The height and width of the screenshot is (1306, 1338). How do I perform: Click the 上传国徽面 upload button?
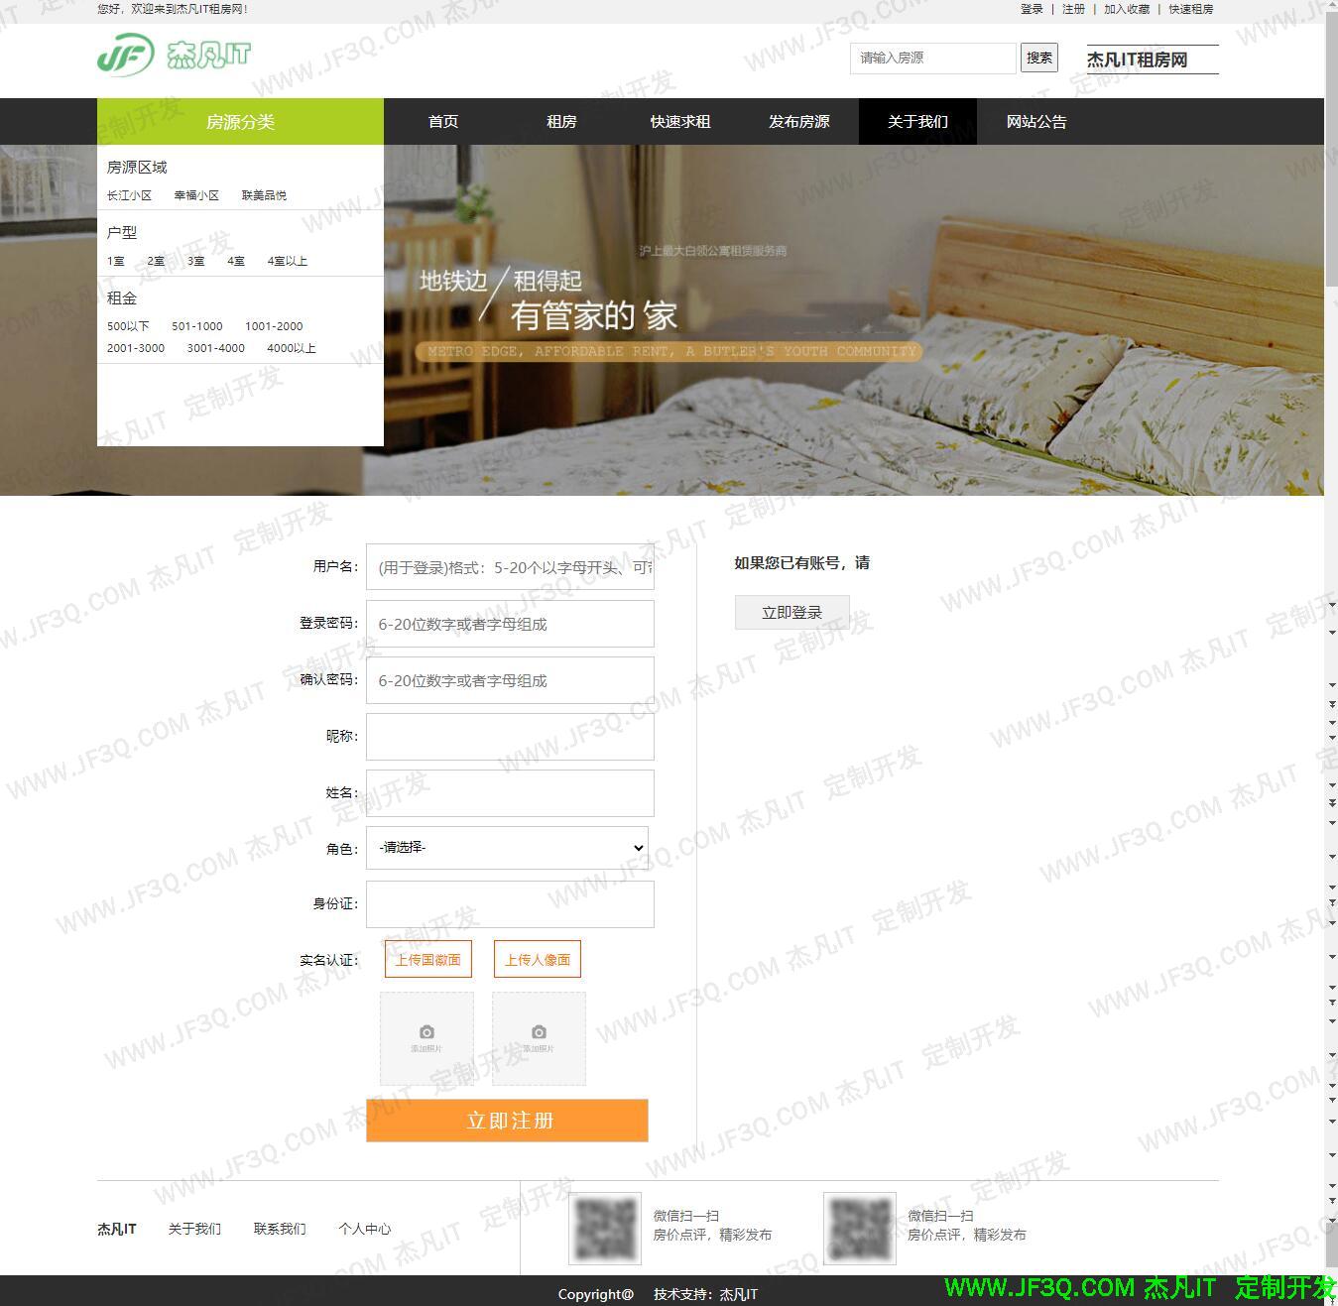427,959
